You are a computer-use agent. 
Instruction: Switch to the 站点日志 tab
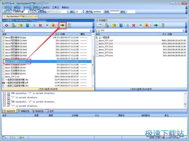[x=9, y=111]
